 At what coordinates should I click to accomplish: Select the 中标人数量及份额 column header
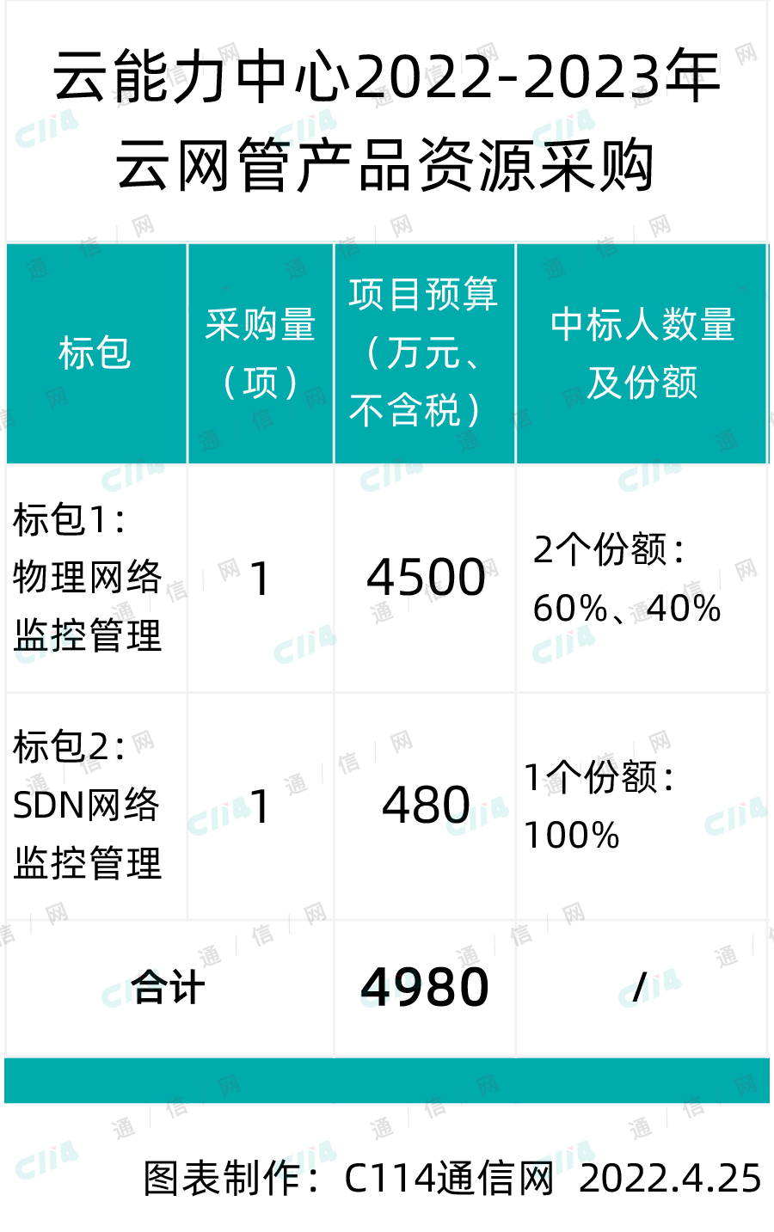coord(642,353)
